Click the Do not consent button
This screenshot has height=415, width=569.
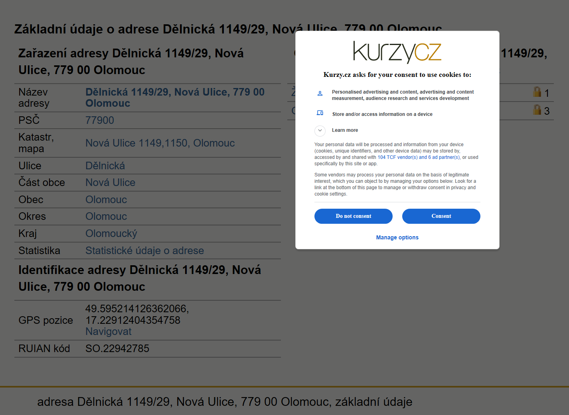pos(354,216)
